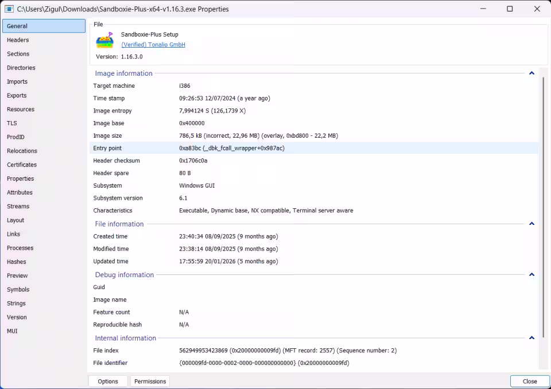Show the Exports page

point(44,96)
